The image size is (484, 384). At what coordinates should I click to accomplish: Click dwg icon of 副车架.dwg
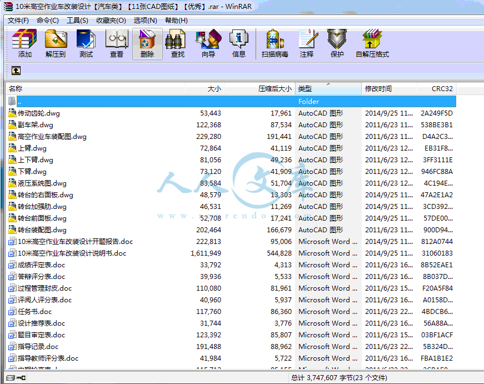12,124
